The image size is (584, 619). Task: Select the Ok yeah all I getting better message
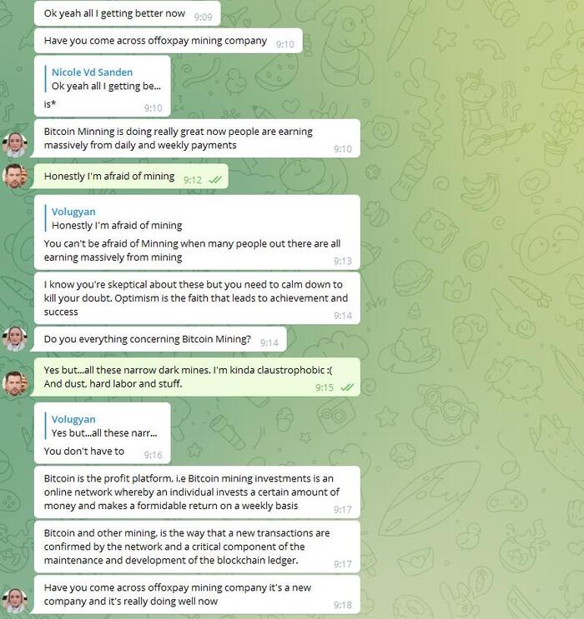click(128, 13)
